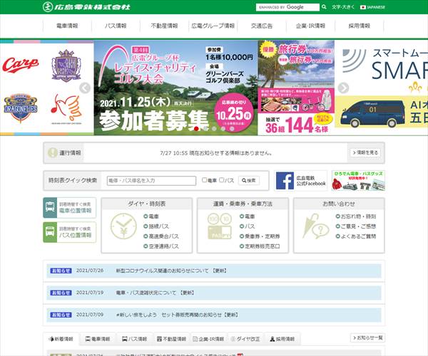
Task: Select the バス情報 news tab
Action: [x=134, y=339]
